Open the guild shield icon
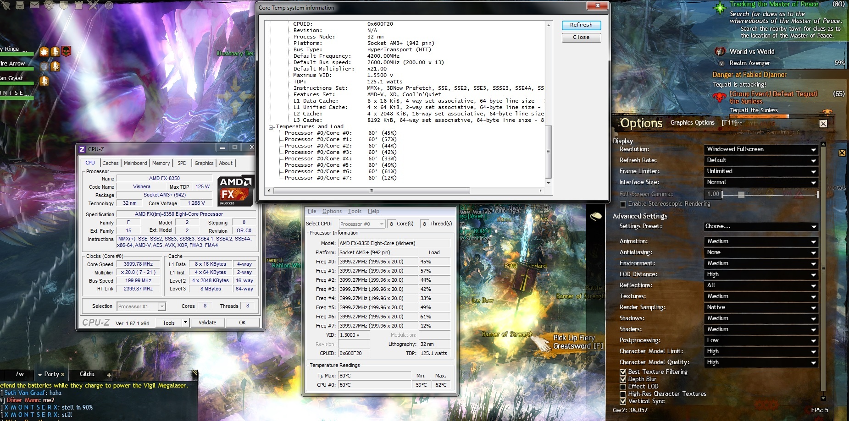This screenshot has height=421, width=849. [64, 5]
